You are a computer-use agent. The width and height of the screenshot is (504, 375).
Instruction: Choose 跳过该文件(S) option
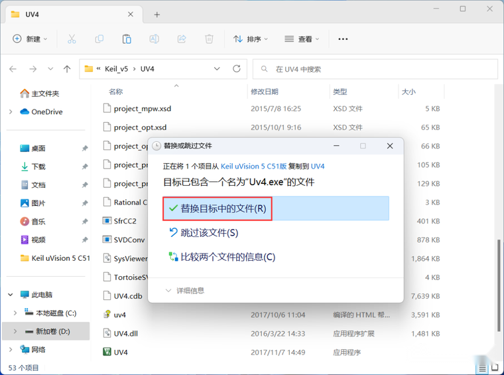209,233
